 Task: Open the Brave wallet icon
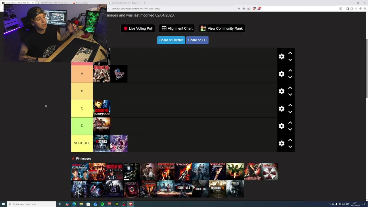click(x=352, y=9)
